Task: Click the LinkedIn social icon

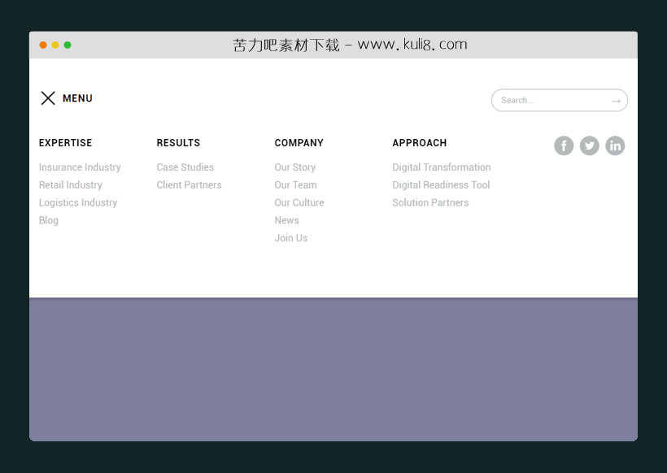Action: point(615,145)
